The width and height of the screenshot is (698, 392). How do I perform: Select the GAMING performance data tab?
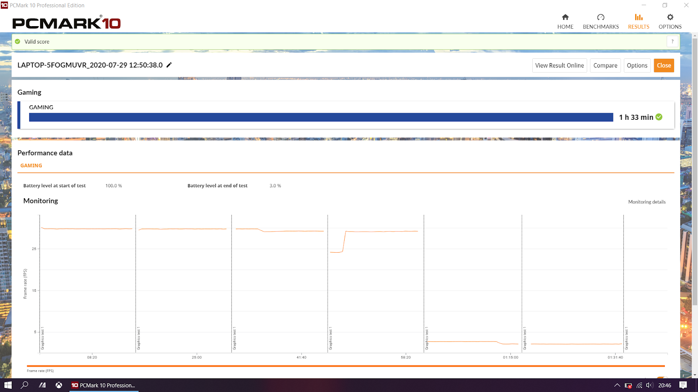pos(31,166)
